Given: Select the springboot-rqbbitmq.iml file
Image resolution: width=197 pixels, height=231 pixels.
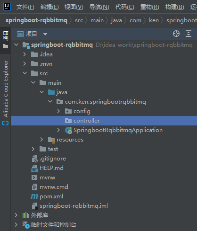Looking at the screenshot, I should coord(74,206).
